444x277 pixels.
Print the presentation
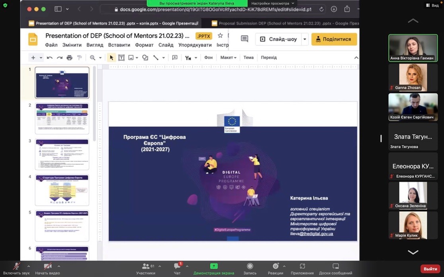[x=69, y=58]
